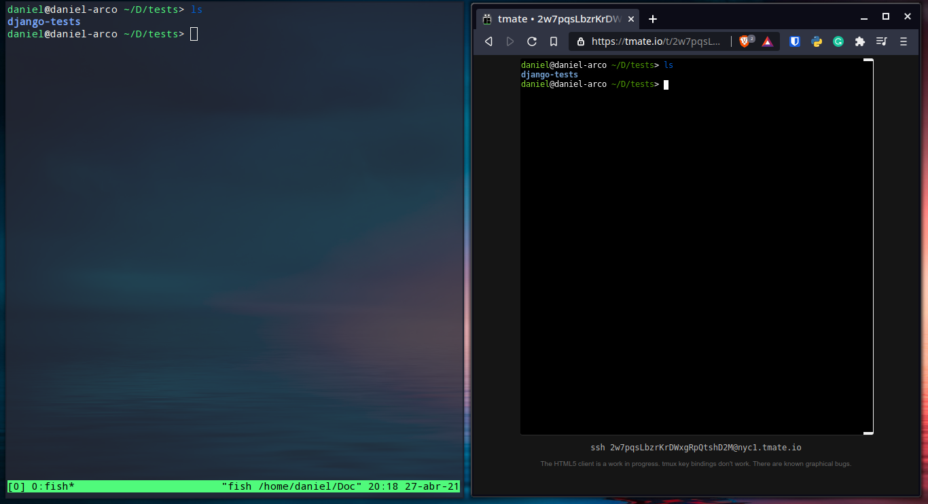Select the tmate session tab
Image resolution: width=928 pixels, height=504 pixels.
tap(558, 19)
